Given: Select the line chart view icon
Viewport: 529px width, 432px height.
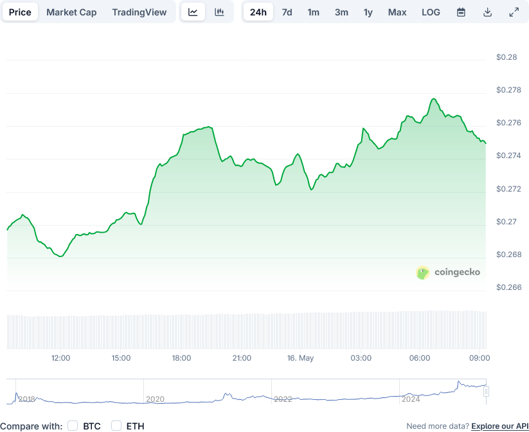Looking at the screenshot, I should pos(193,12).
